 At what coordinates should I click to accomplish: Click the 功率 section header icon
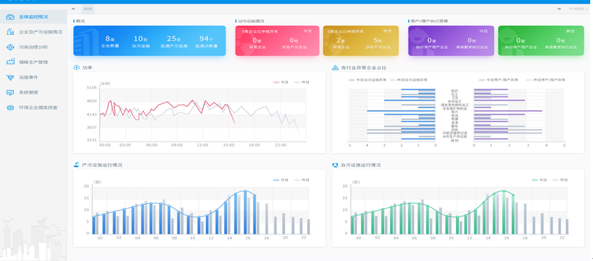pos(77,68)
